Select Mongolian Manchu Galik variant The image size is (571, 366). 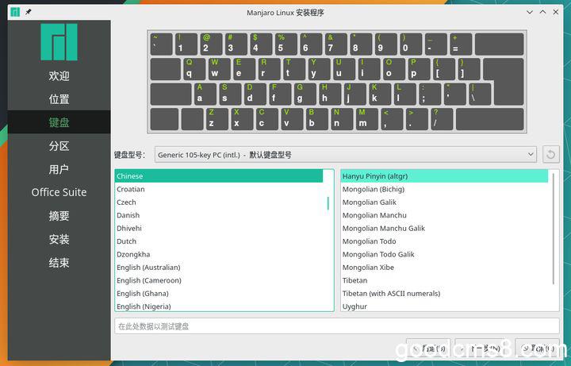[445, 229]
